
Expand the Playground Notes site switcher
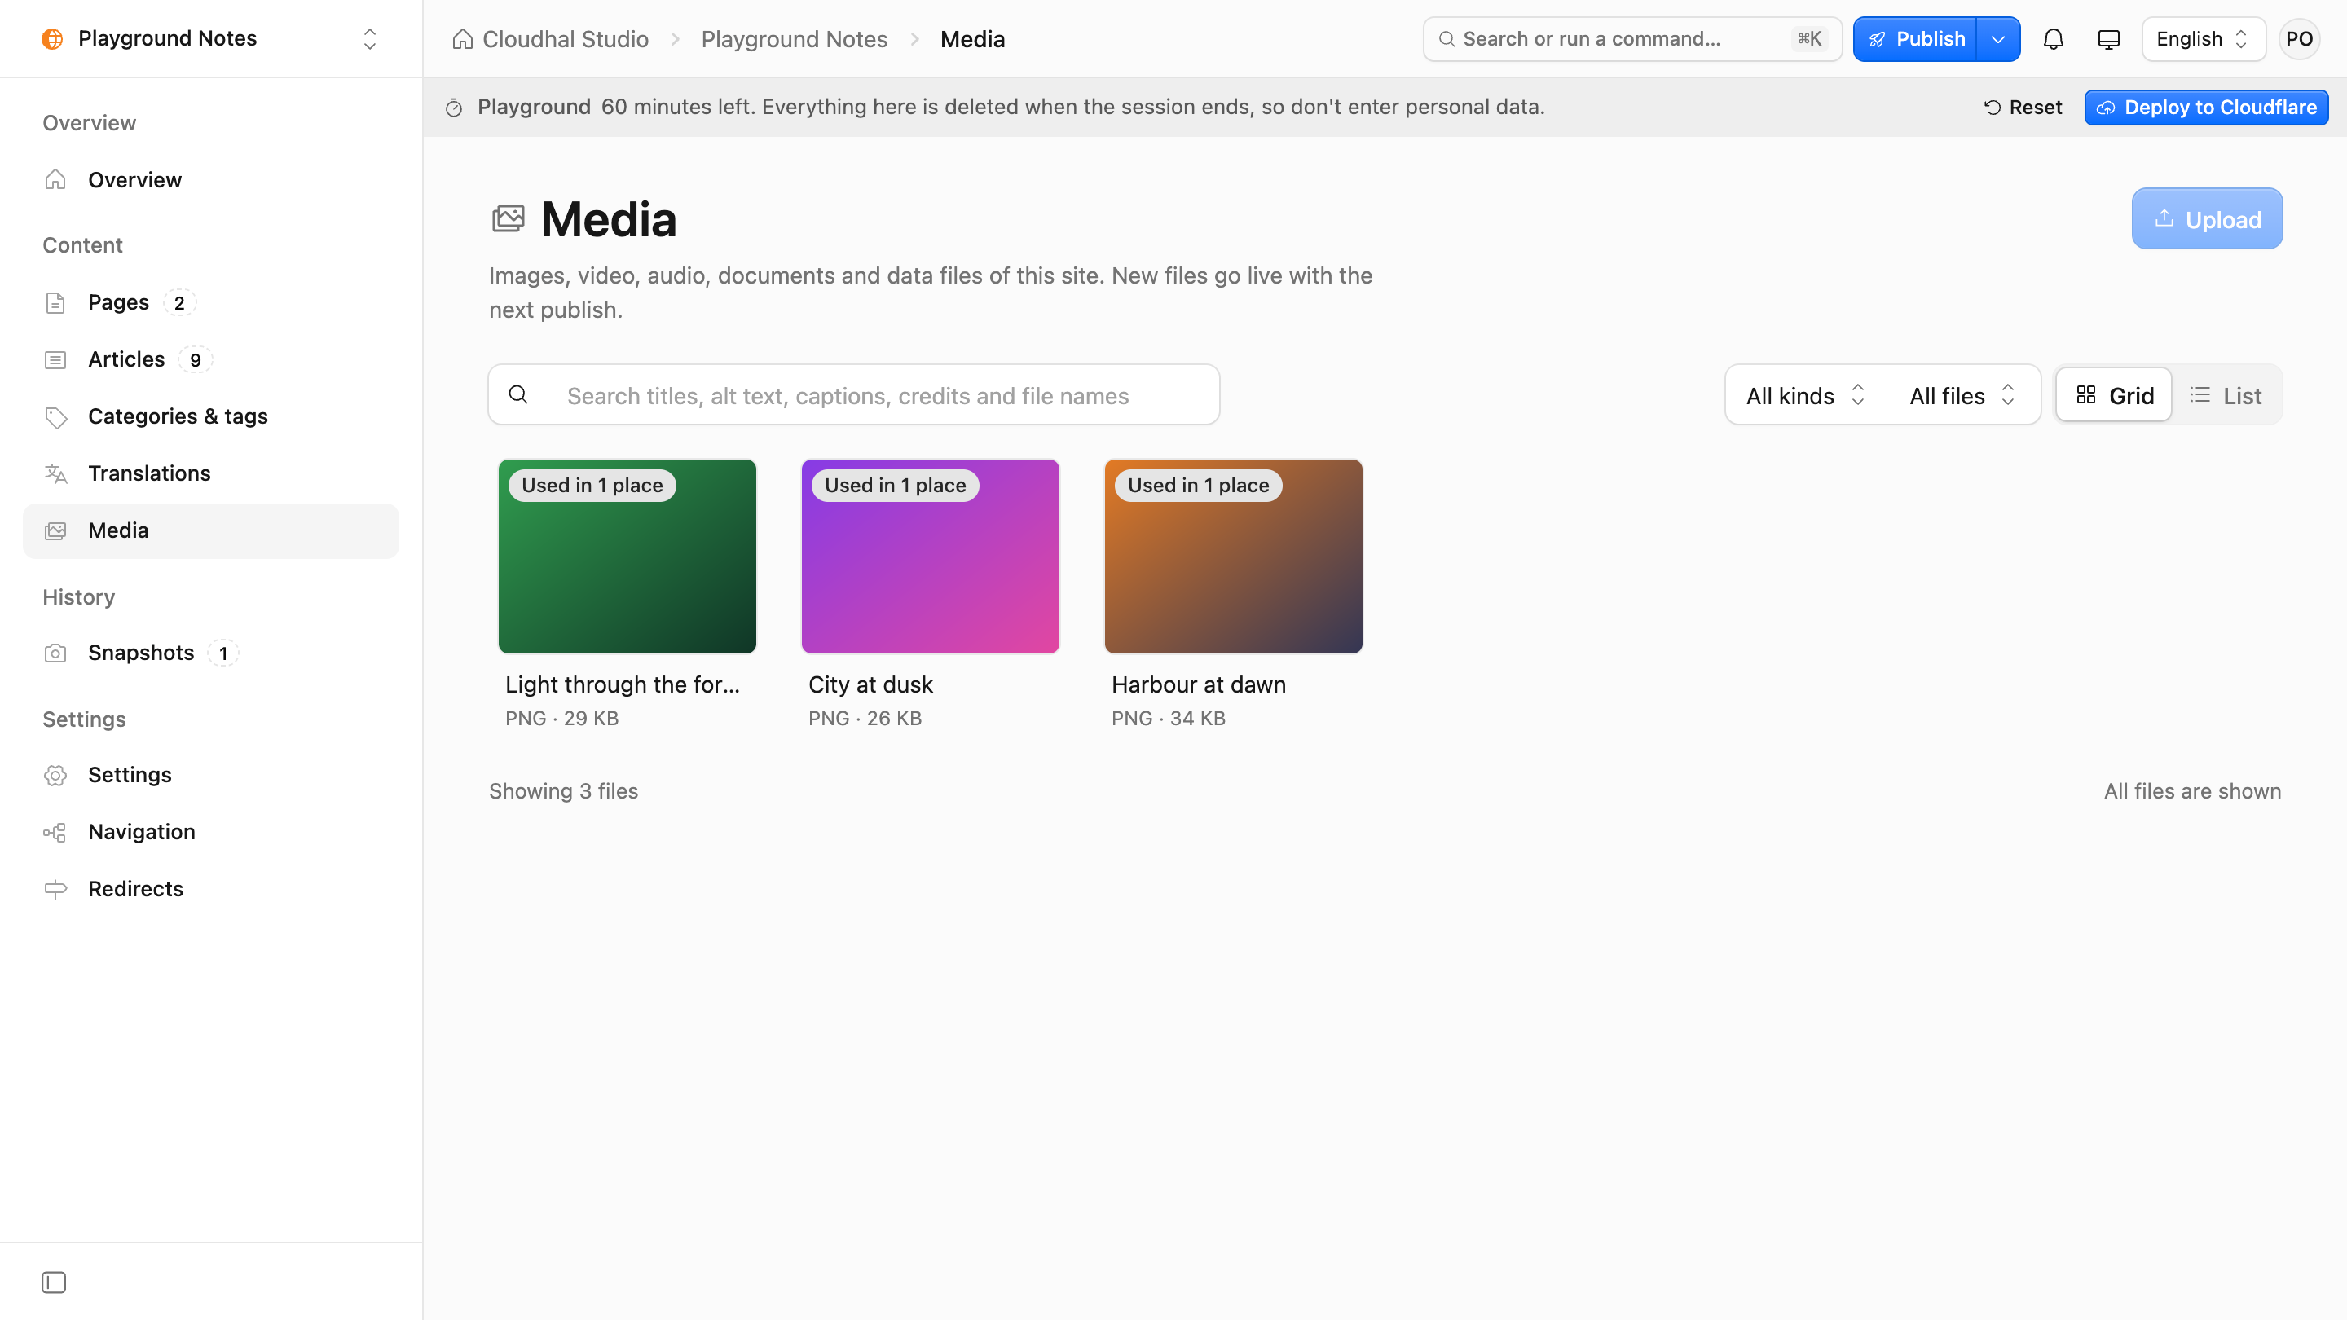[370, 38]
